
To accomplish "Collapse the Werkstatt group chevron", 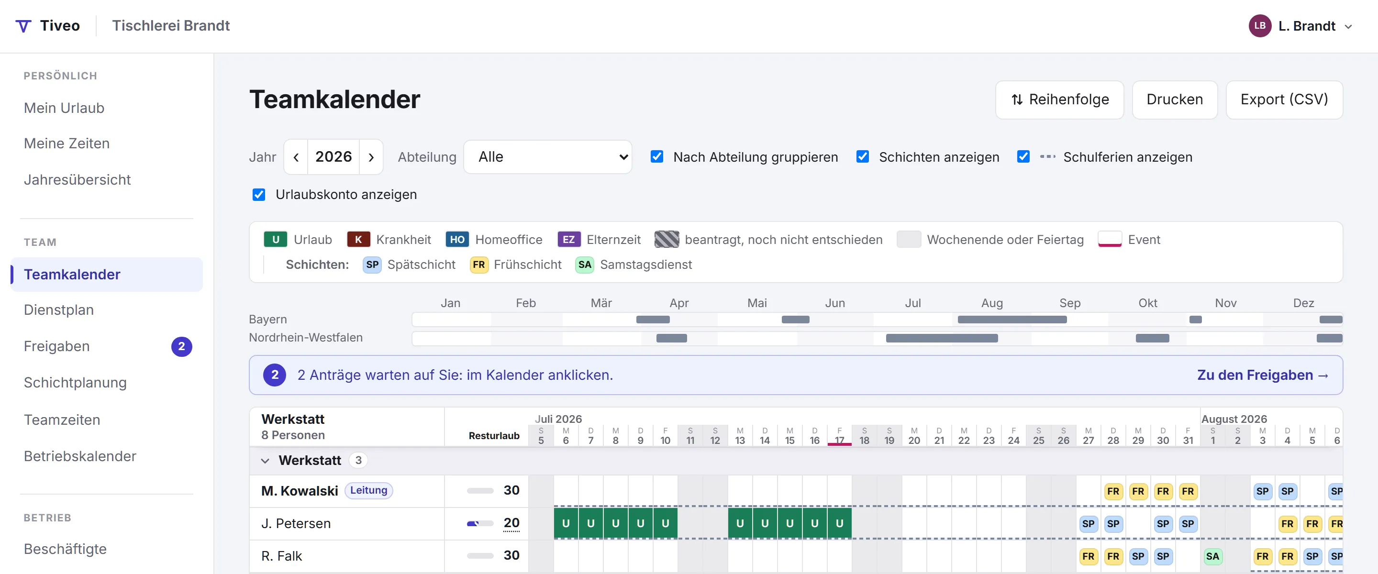I will [x=265, y=461].
